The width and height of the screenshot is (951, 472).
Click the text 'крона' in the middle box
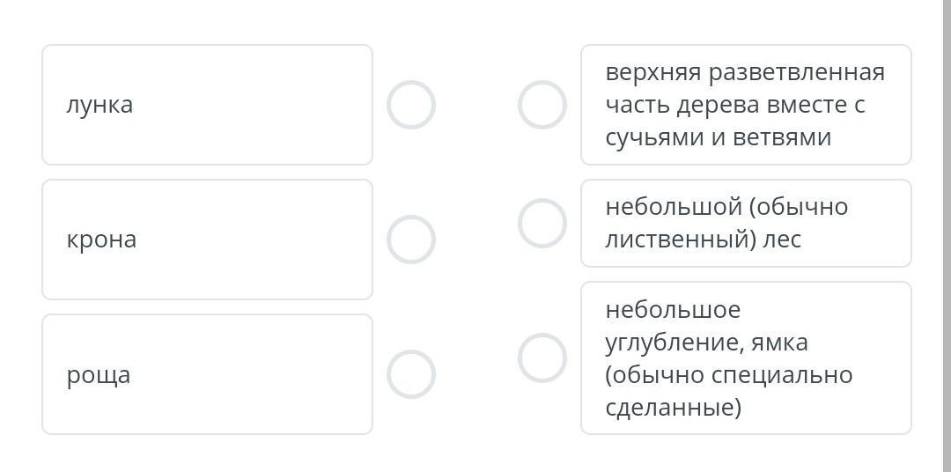click(101, 240)
